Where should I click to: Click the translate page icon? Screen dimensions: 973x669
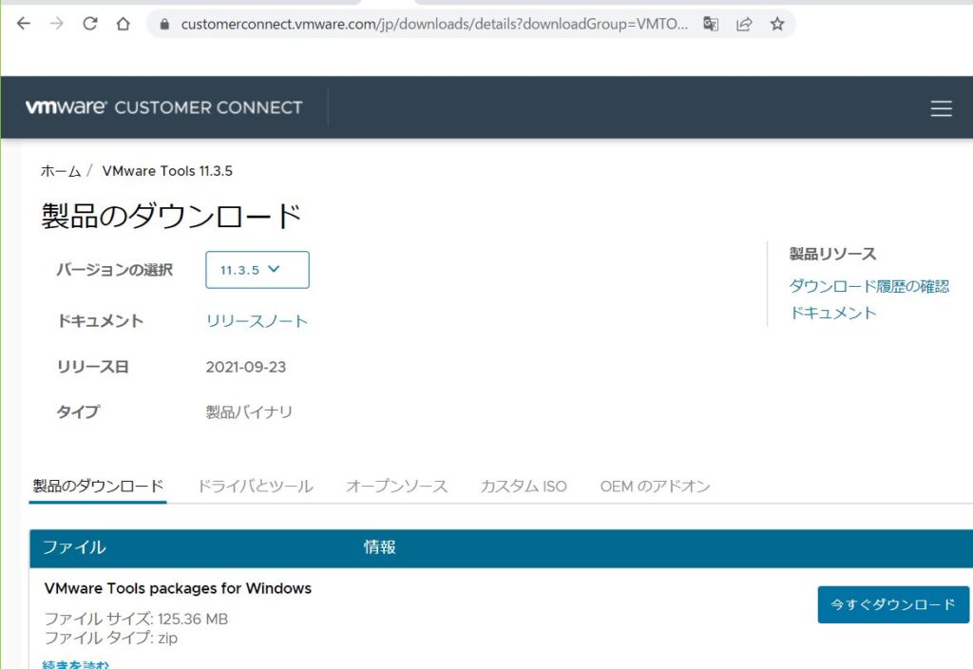(711, 24)
